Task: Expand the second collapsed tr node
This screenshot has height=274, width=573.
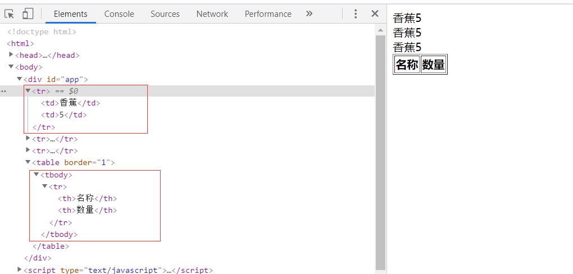Action: tap(28, 138)
